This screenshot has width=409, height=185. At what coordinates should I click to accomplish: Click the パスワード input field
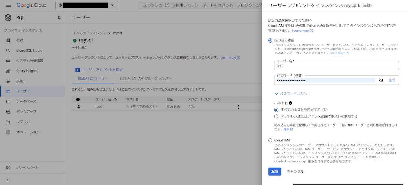point(325,80)
